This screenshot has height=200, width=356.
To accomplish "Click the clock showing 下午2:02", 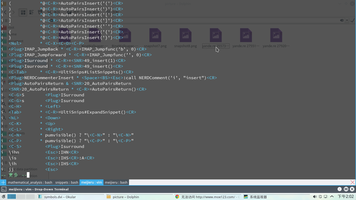I will click(x=346, y=197).
